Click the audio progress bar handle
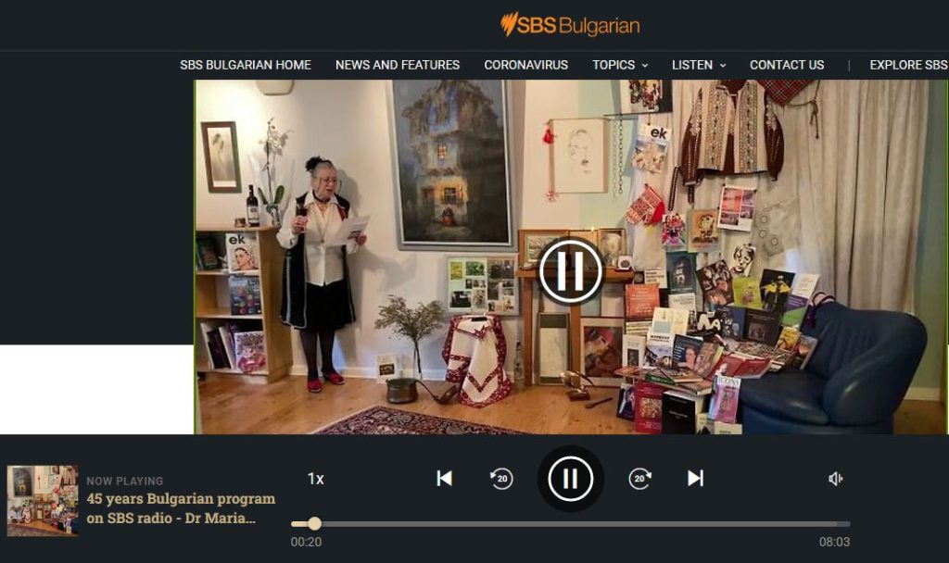This screenshot has height=563, width=949. (314, 524)
